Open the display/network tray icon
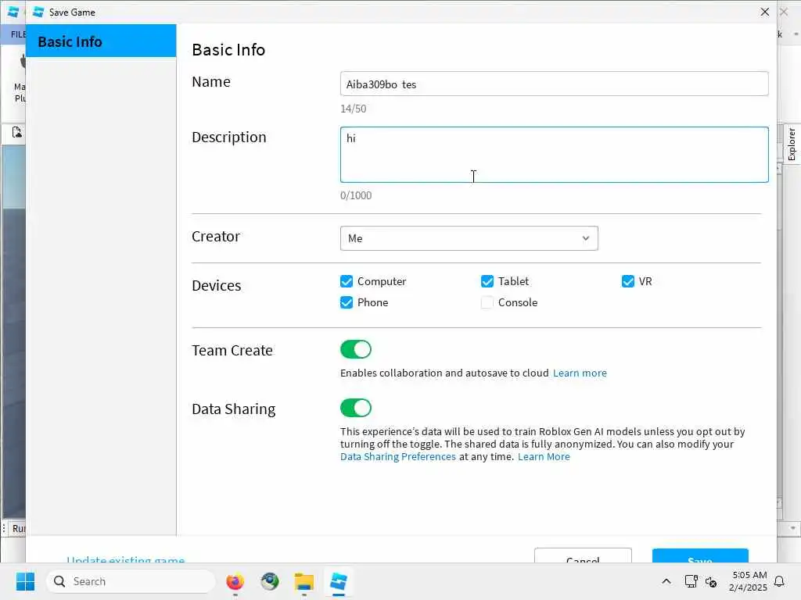The height and width of the screenshot is (600, 801). pyautogui.click(x=691, y=581)
